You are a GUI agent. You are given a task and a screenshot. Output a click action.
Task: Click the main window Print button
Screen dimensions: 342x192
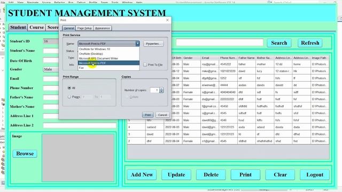point(245,174)
